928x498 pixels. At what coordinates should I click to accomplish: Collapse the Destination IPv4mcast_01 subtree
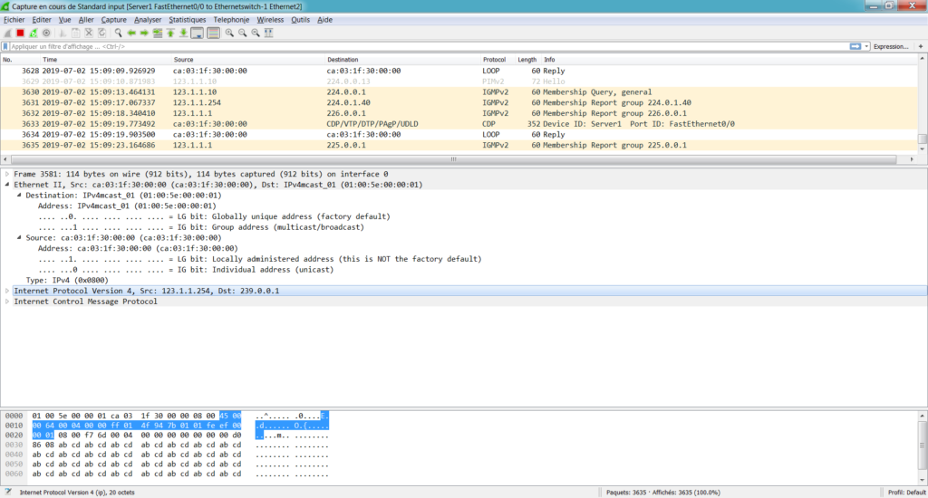pos(19,196)
